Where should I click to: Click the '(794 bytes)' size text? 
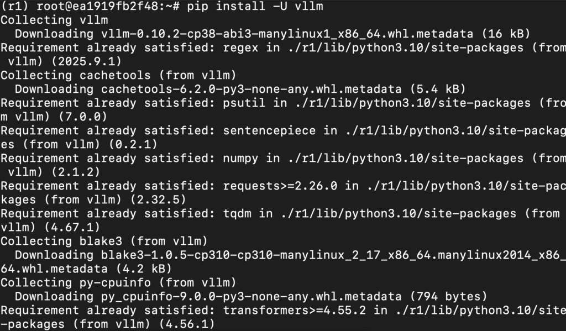[449, 296]
